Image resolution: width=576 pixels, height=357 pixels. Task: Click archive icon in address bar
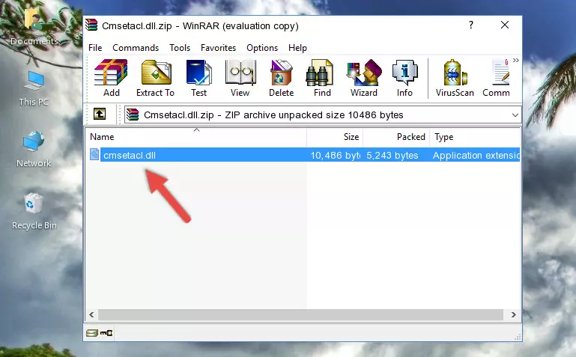(133, 115)
